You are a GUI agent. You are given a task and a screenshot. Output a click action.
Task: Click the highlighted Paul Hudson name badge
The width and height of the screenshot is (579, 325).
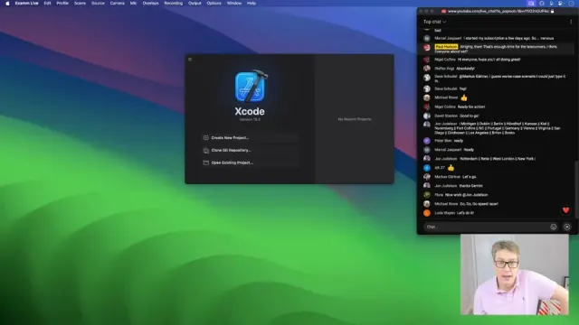[x=446, y=47]
